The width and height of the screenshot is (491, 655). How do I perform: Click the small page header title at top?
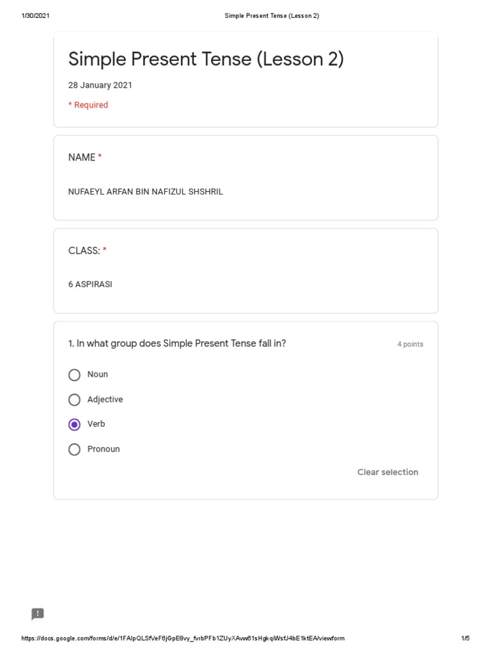[x=272, y=15]
